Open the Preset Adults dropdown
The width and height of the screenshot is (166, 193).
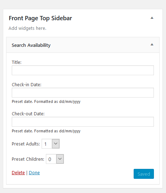[50, 144]
